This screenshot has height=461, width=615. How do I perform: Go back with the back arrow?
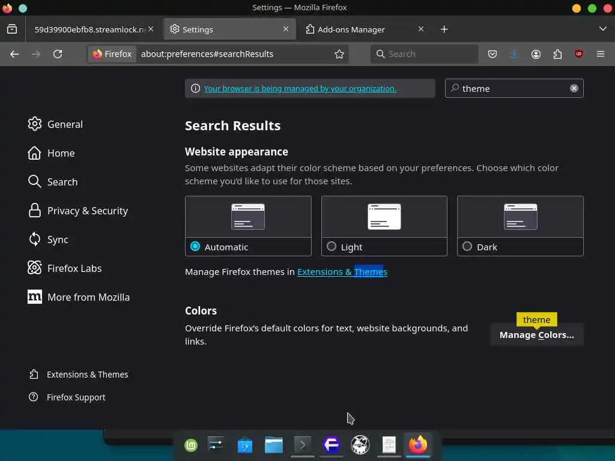point(14,54)
